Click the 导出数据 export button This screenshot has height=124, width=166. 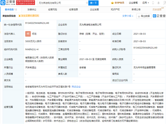point(143,16)
